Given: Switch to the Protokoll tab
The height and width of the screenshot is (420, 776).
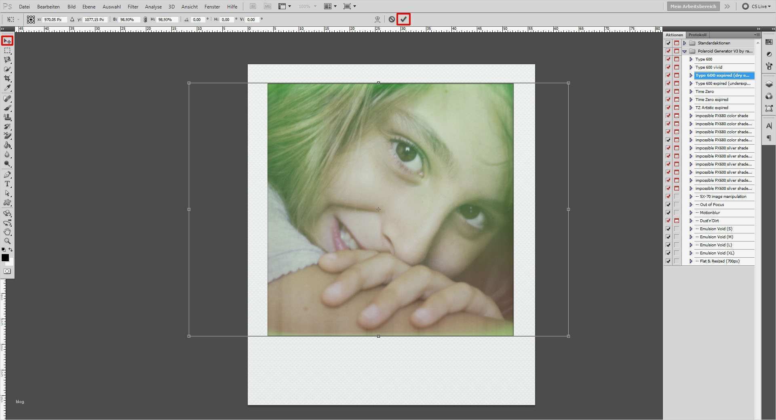Looking at the screenshot, I should [697, 35].
